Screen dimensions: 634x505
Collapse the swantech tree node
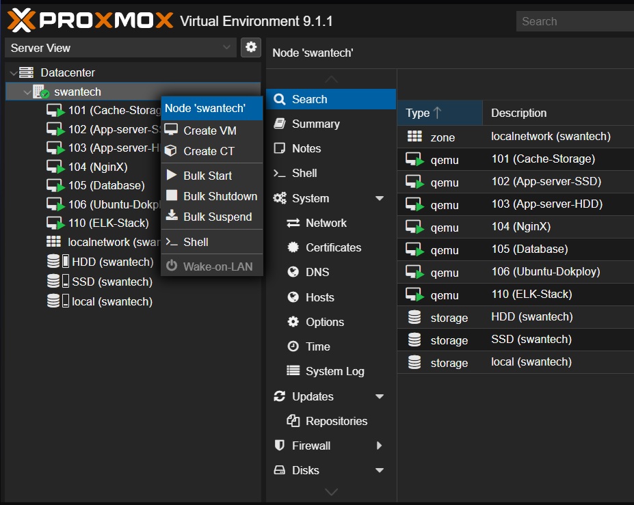pyautogui.click(x=27, y=92)
